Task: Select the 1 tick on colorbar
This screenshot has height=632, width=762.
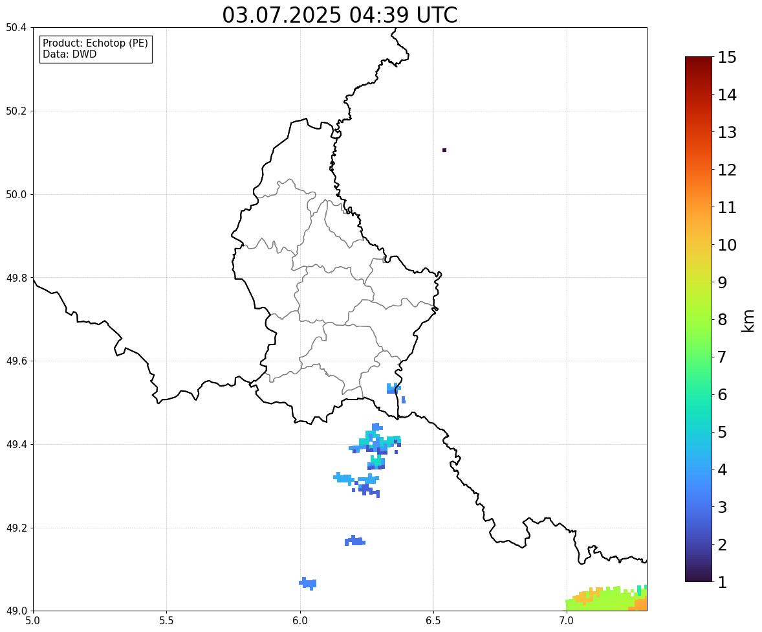Action: point(723,582)
